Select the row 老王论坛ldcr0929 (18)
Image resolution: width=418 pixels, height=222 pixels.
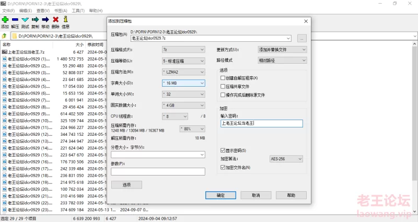coord(53,176)
